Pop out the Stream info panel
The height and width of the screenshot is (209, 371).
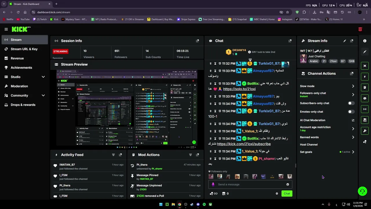click(352, 41)
